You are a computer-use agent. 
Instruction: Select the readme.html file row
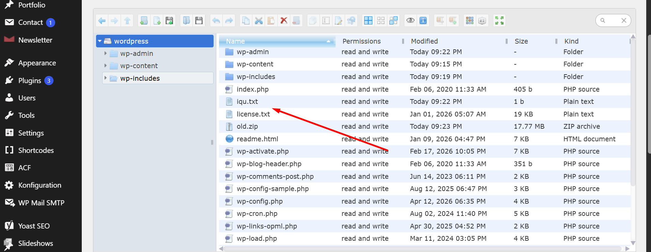tap(424, 139)
